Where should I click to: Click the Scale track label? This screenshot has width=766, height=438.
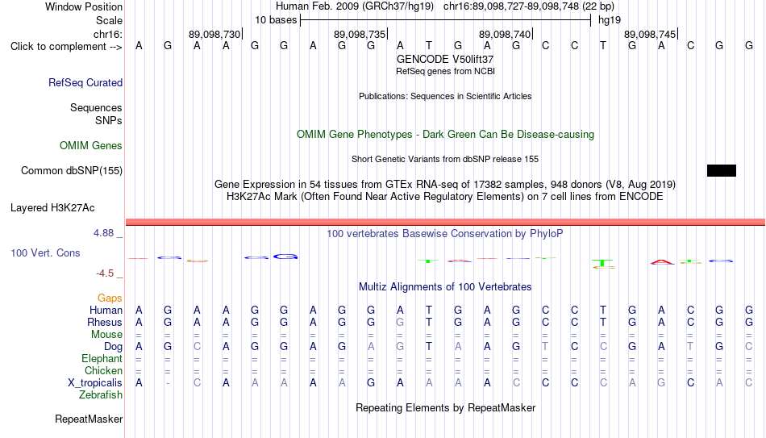point(110,20)
